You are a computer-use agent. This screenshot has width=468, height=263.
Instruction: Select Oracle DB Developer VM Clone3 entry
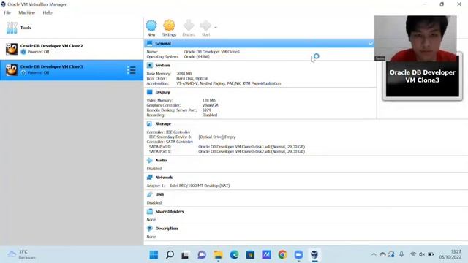(72, 70)
